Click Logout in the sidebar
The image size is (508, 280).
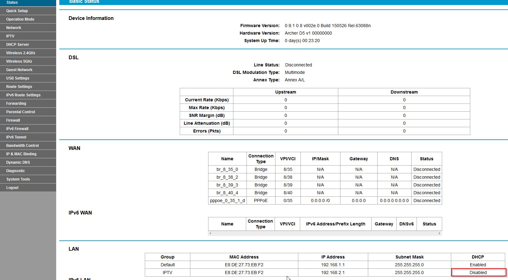click(12, 188)
